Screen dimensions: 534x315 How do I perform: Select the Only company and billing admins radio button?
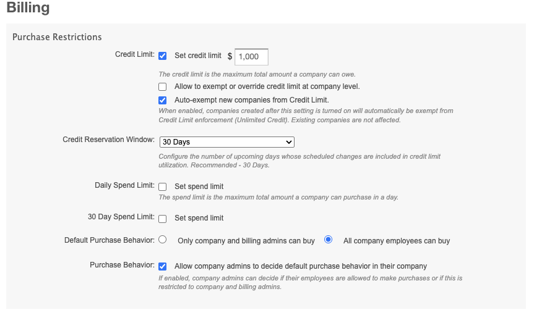click(x=163, y=240)
